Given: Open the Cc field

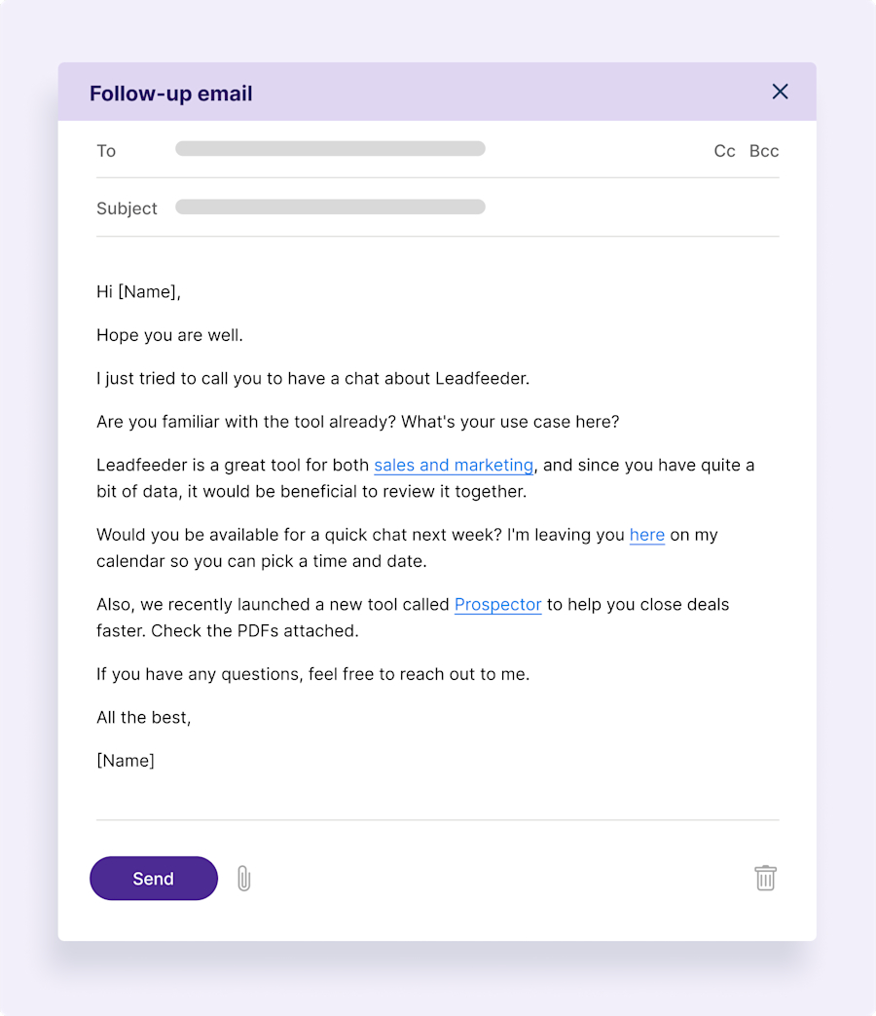Looking at the screenshot, I should 724,151.
